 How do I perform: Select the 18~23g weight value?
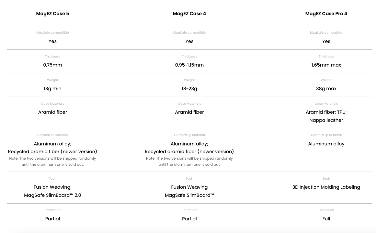189,89
